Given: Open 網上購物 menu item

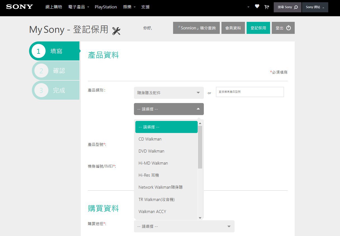Looking at the screenshot, I should 54,7.
